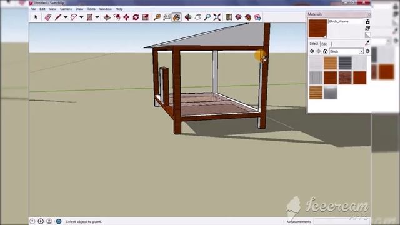Open the 3D Warehouse icon

pyautogui.click(x=239, y=17)
